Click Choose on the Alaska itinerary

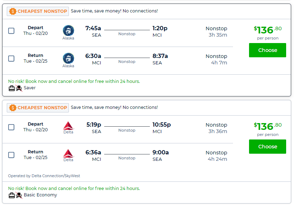pyautogui.click(x=267, y=50)
